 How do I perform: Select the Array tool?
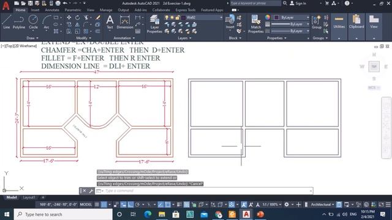[x=86, y=31]
